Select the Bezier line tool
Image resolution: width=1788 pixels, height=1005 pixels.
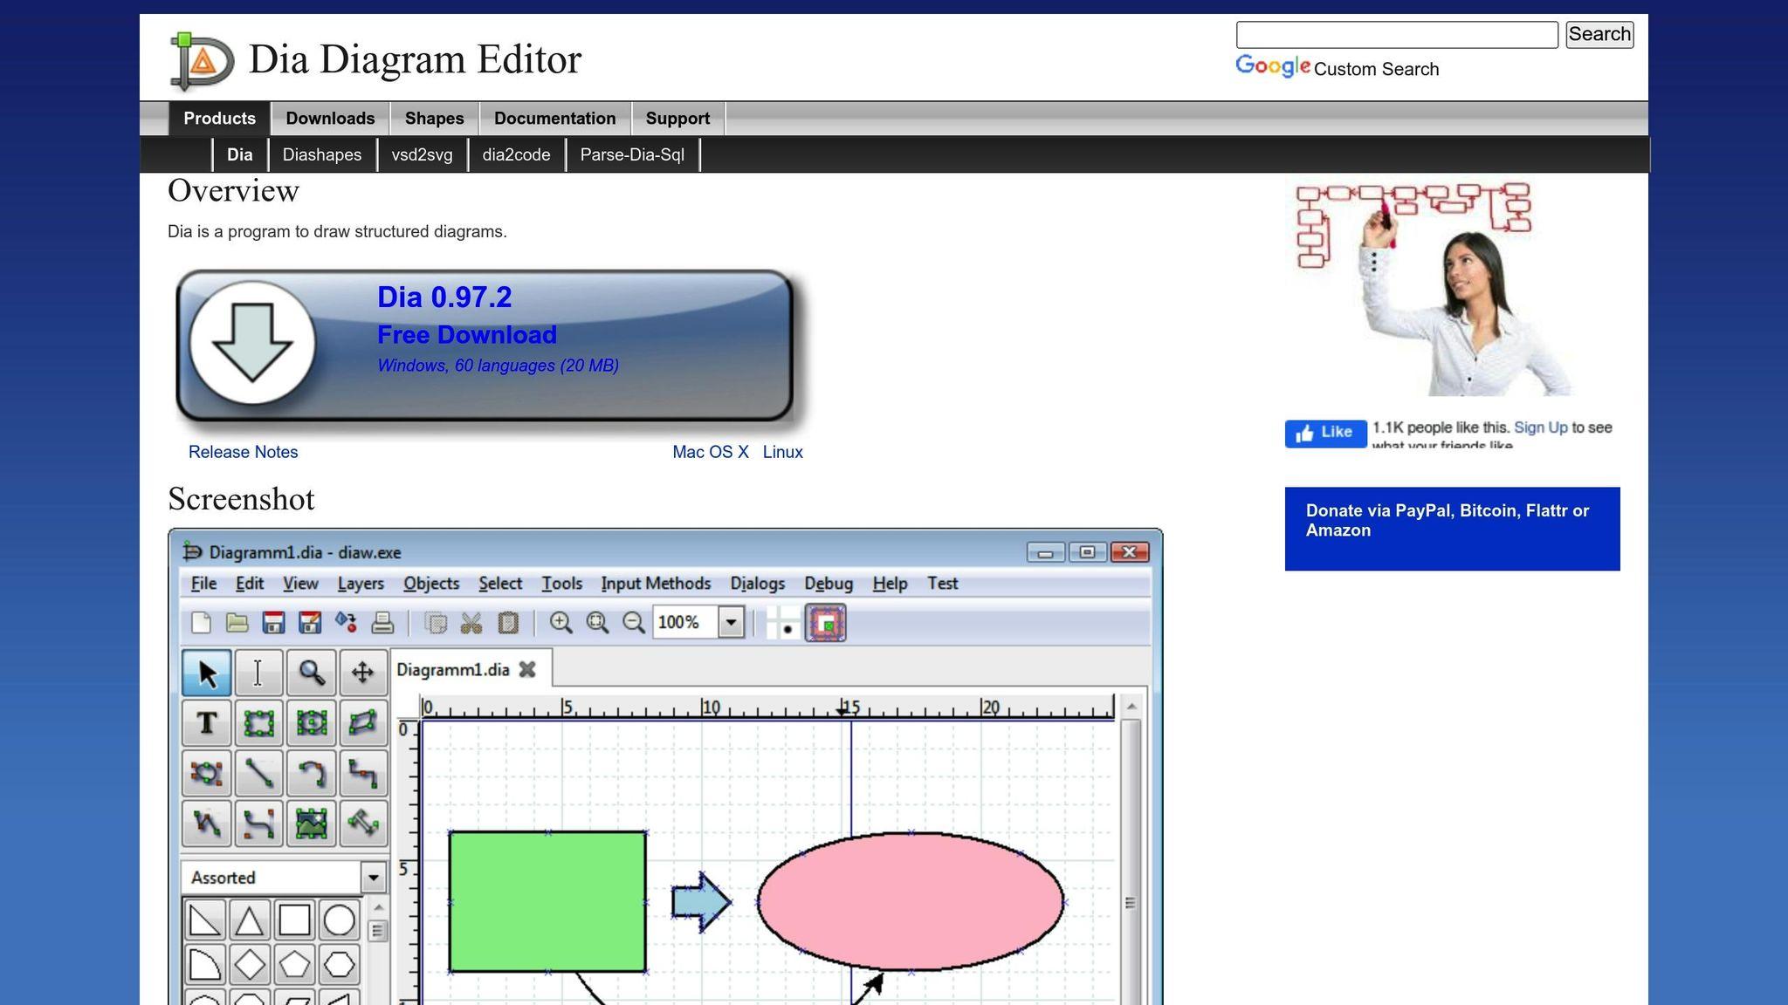click(259, 824)
